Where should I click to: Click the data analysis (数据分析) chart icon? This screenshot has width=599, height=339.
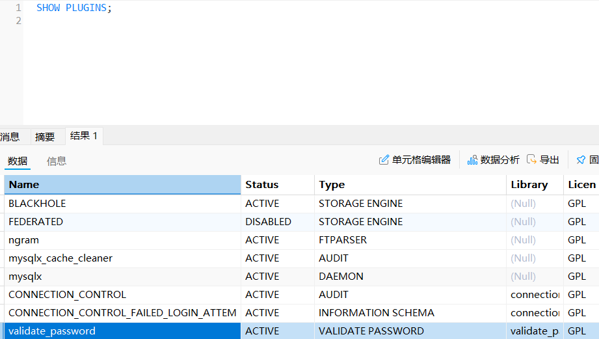tap(473, 160)
